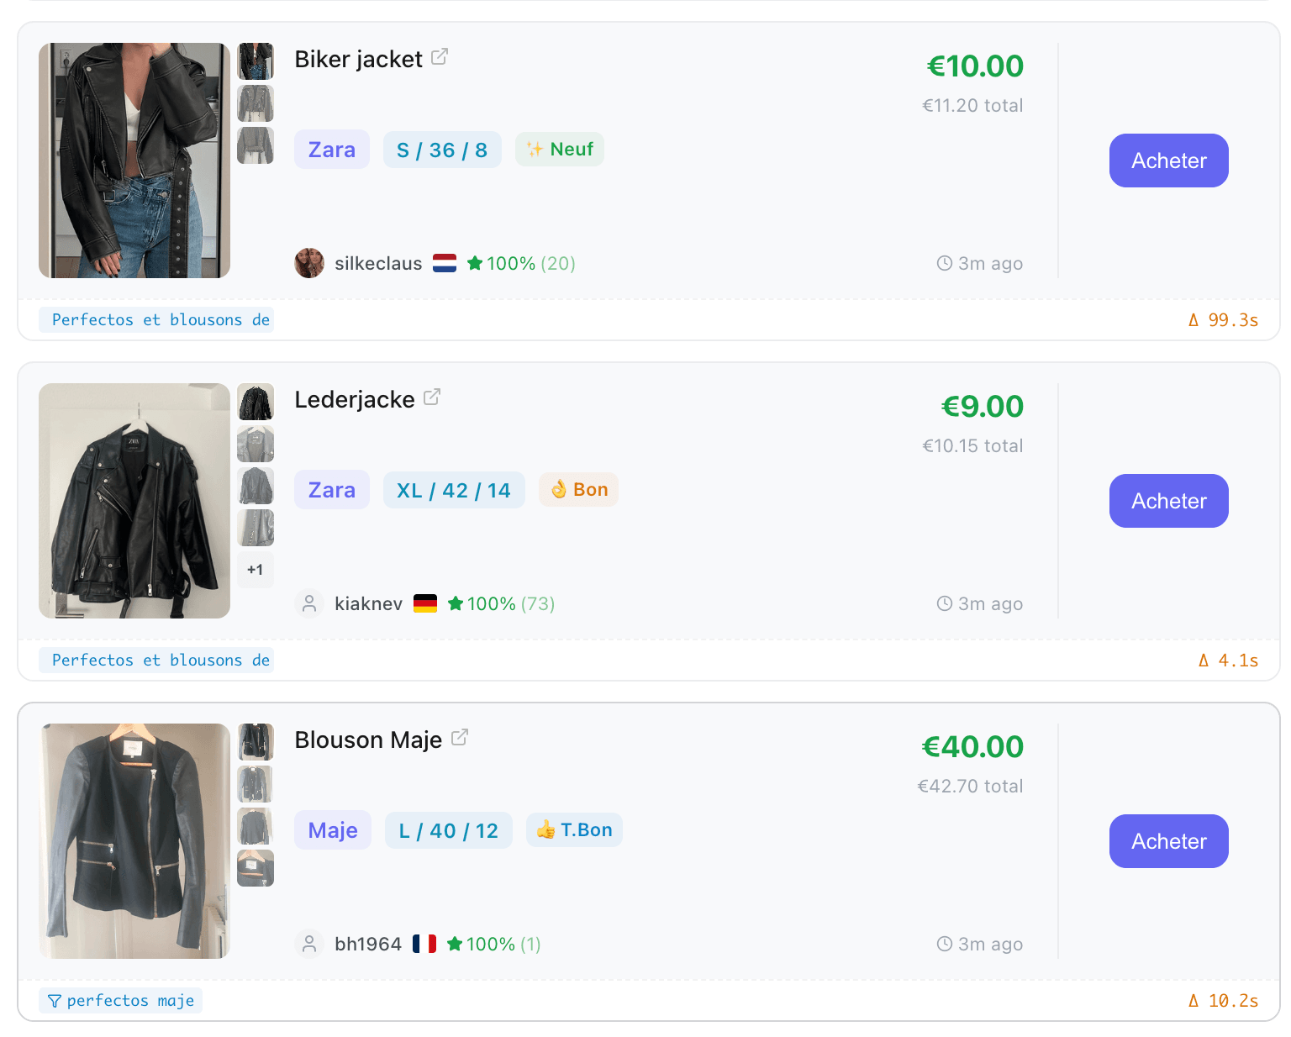Click the 99.3s delta timer on Biker jacket

coord(1223,319)
